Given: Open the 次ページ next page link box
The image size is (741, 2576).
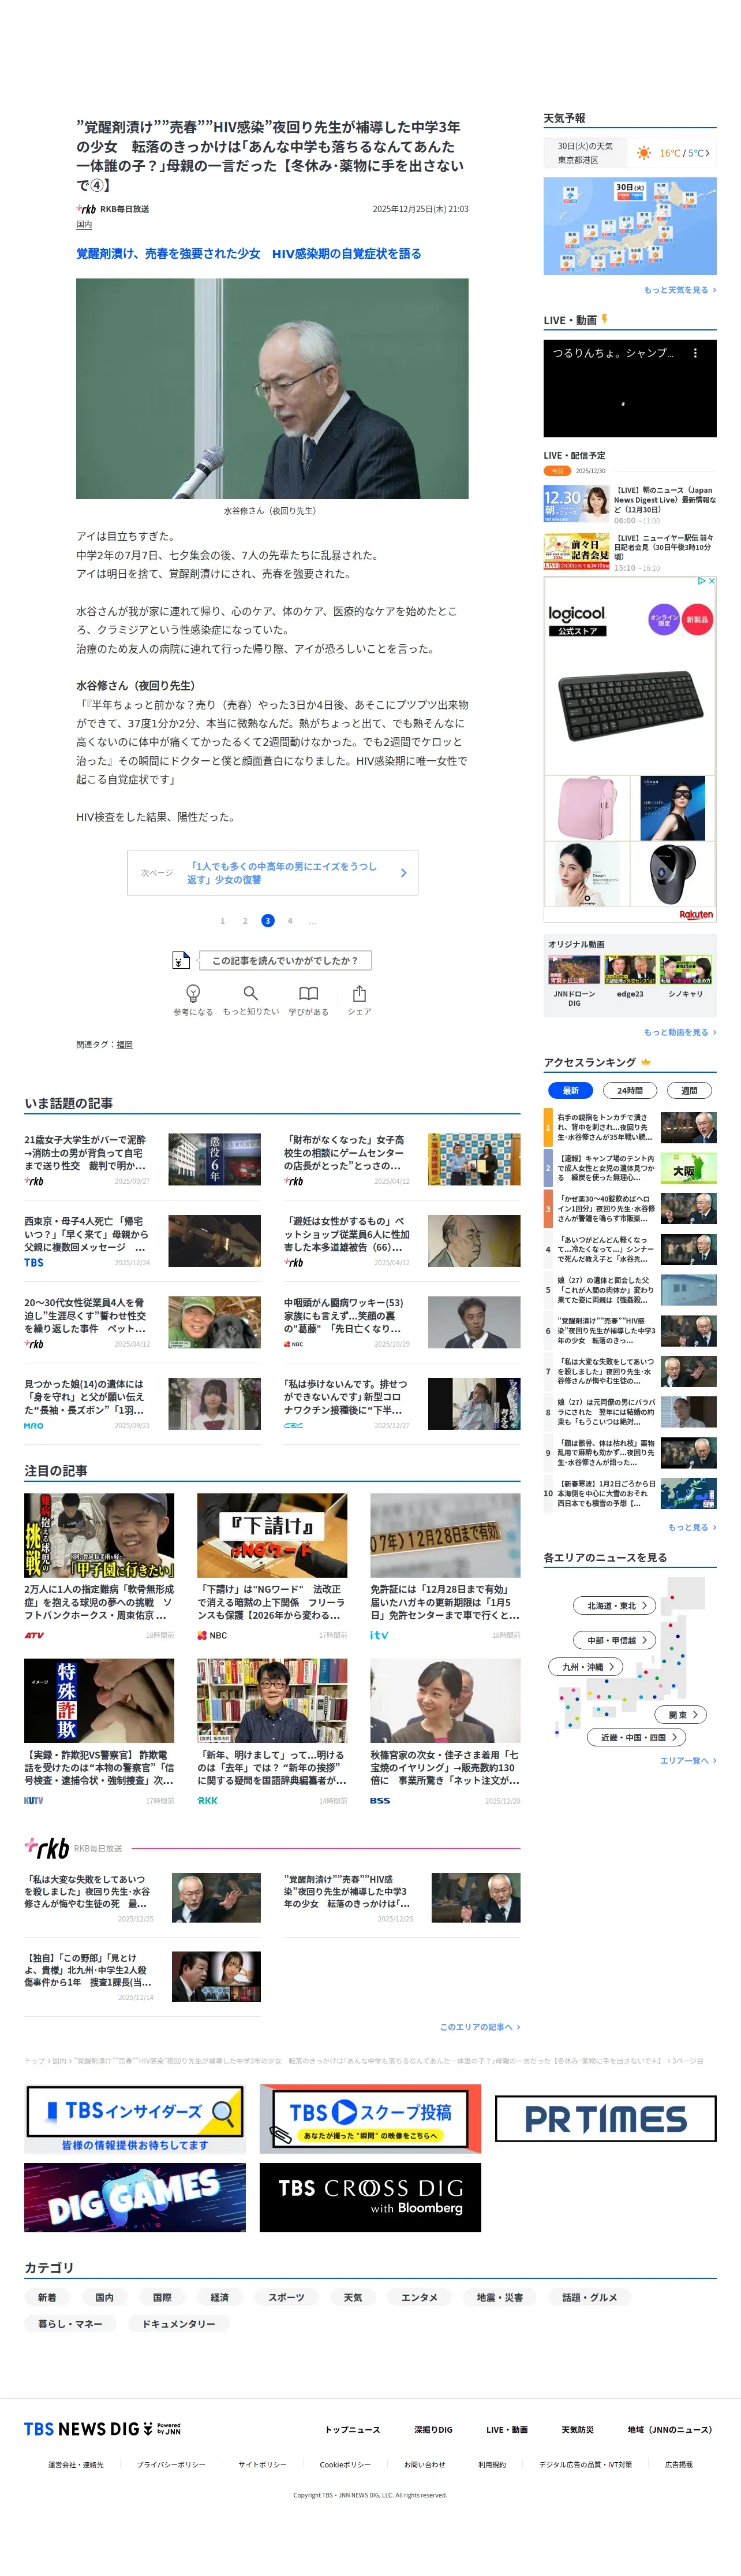Looking at the screenshot, I should [x=272, y=872].
